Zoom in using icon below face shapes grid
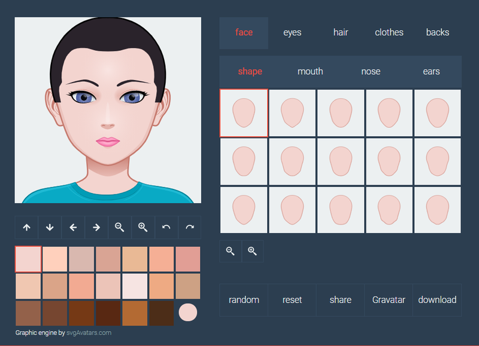Image resolution: width=479 pixels, height=346 pixels. (x=252, y=251)
